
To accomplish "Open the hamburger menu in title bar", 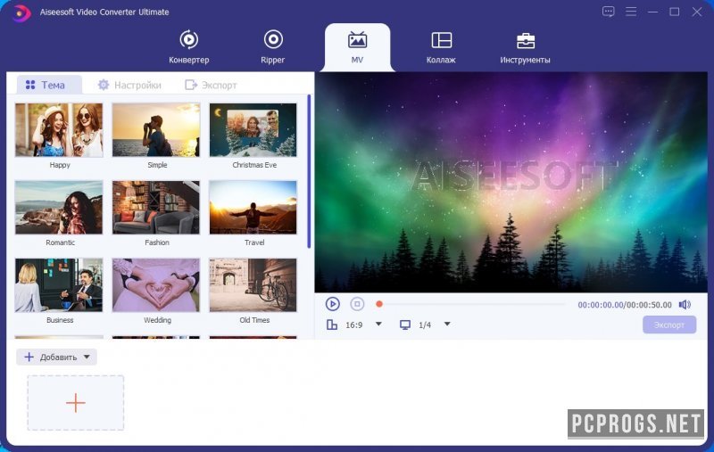I will [x=631, y=12].
